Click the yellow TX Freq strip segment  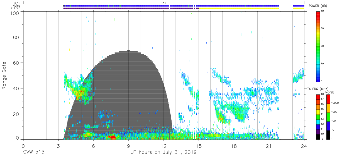[239, 8]
